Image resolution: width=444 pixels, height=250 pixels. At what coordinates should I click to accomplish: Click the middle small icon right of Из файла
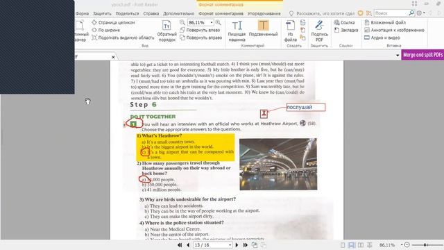tap(302, 30)
